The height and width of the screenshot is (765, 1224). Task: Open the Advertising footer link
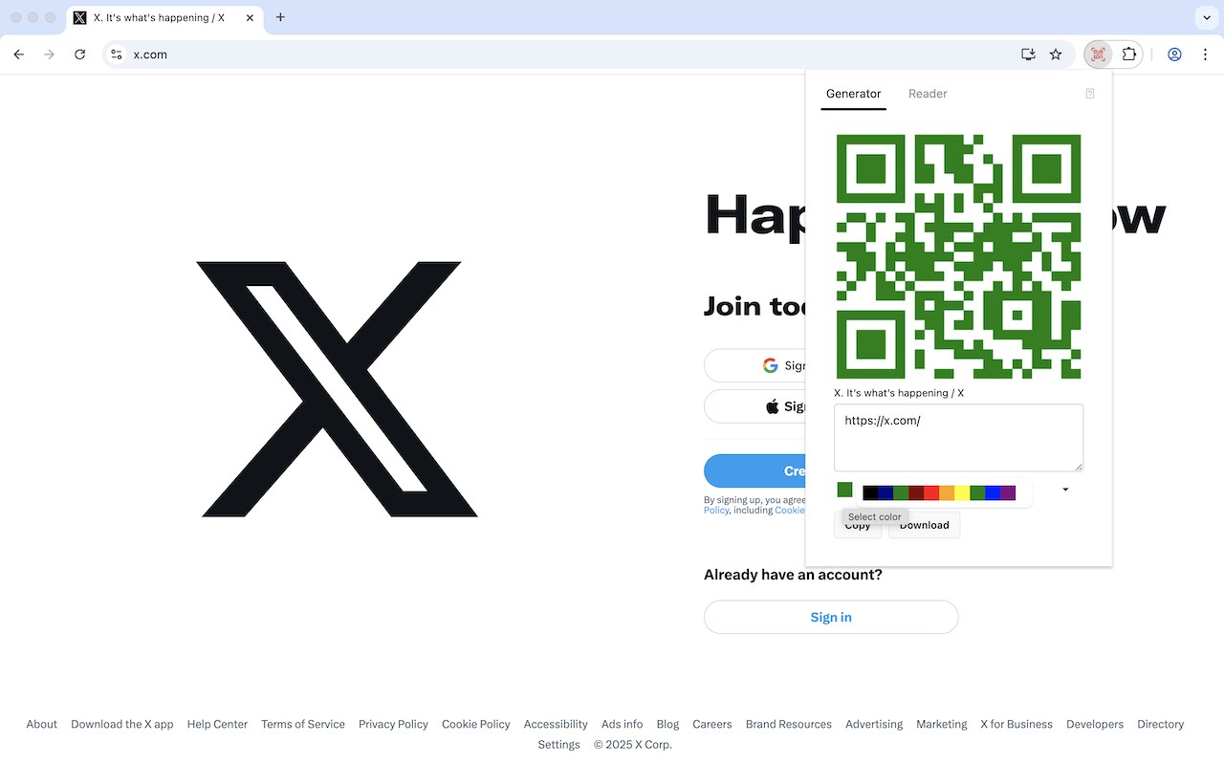874,724
